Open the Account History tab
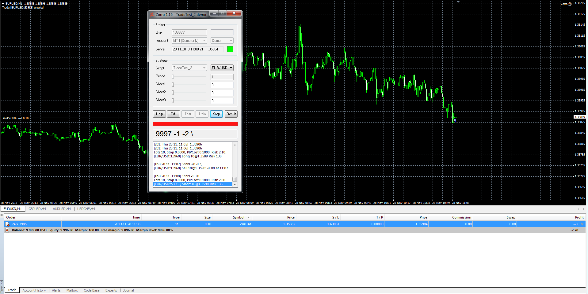 click(34, 290)
